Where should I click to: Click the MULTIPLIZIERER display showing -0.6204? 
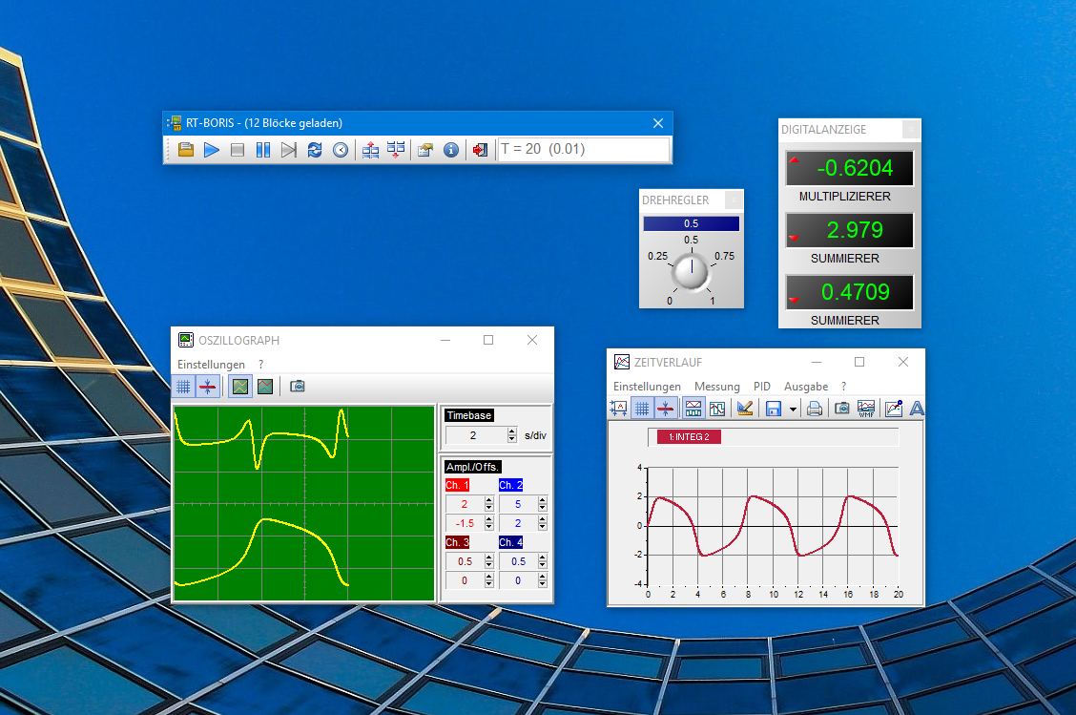click(850, 168)
